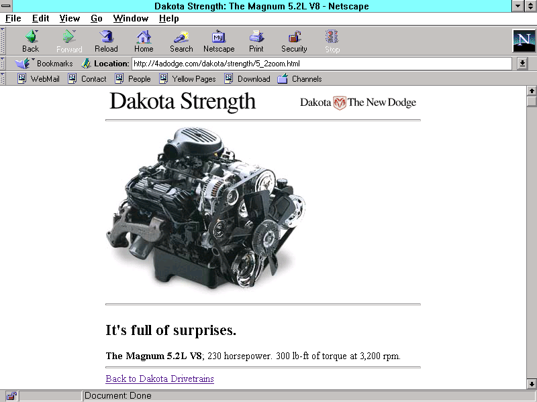
Task: Click the scroll down arrow on scrollbar
Action: click(532, 384)
